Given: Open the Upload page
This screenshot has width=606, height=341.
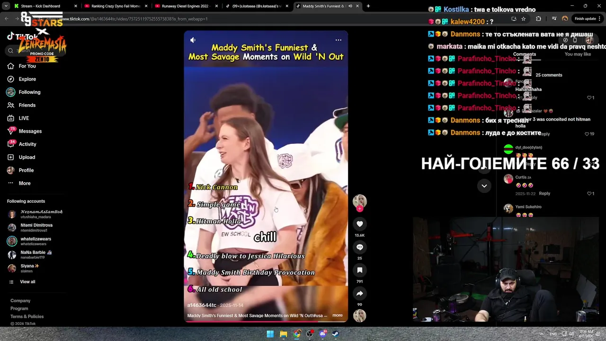Looking at the screenshot, I should pyautogui.click(x=22, y=157).
